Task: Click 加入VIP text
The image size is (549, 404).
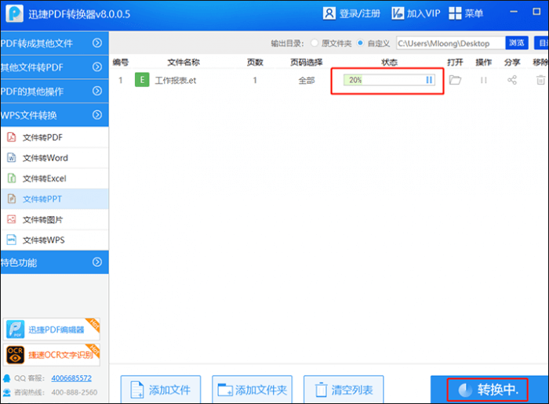Action: pos(424,13)
